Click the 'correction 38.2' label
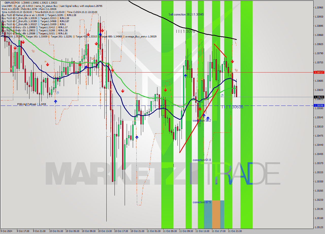The height and width of the screenshot is (234, 325). pyautogui.click(x=202, y=121)
